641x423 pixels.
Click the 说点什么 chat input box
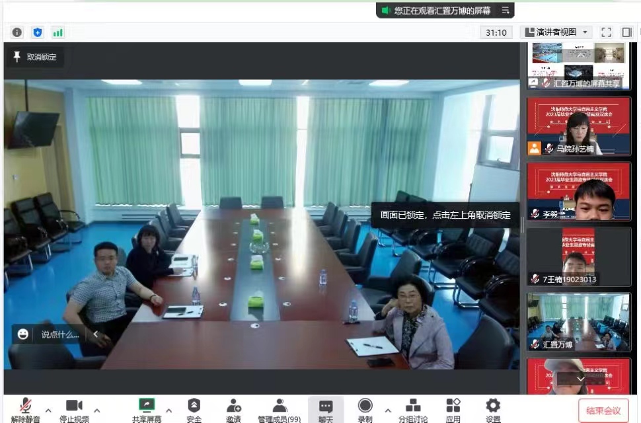coord(59,334)
